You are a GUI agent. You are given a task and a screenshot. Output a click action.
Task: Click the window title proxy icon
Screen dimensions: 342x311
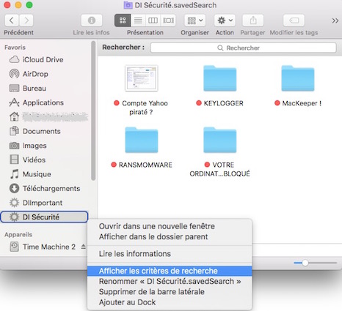click(128, 5)
